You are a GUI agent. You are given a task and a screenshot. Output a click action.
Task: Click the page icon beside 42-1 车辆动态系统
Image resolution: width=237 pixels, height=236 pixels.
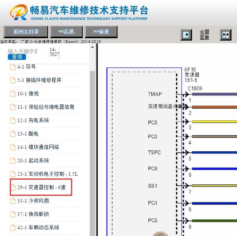(x=13, y=228)
